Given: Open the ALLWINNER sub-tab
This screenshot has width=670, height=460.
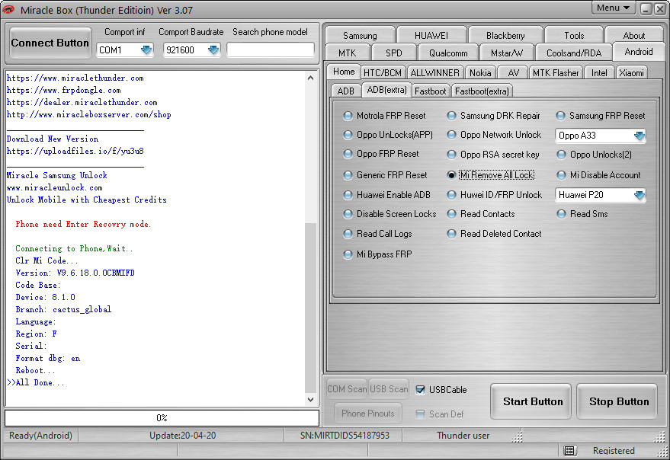Looking at the screenshot, I should [x=434, y=73].
